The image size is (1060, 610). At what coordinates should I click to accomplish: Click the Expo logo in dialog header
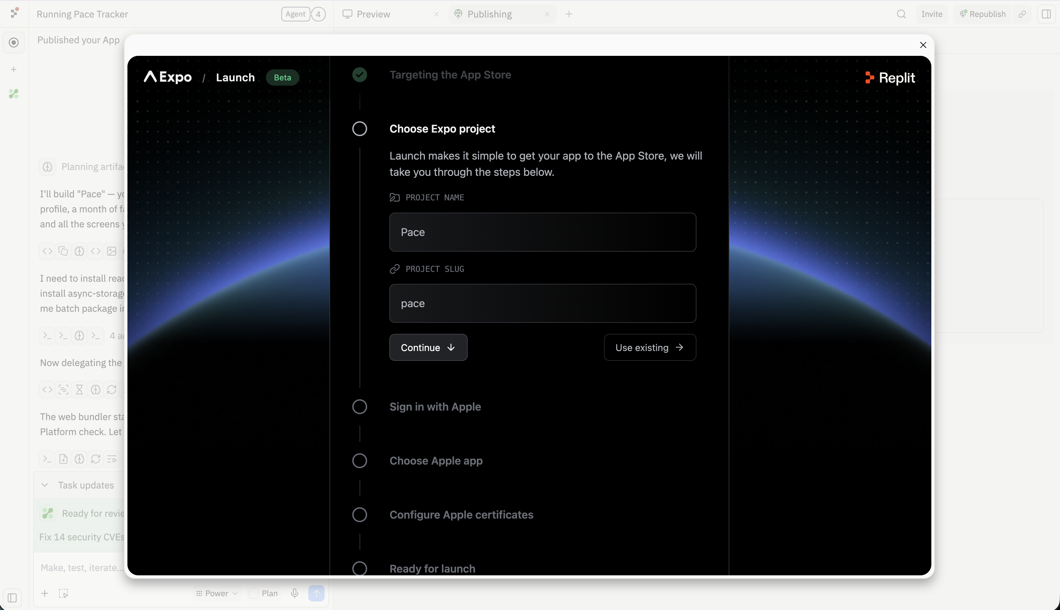(x=168, y=77)
